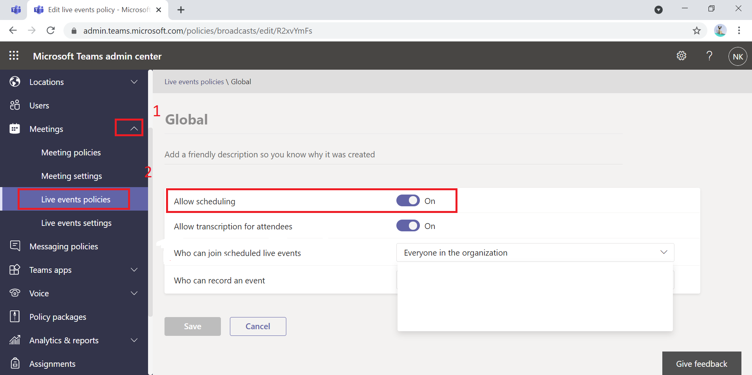
Task: Open the Help question mark icon
Action: 709,56
